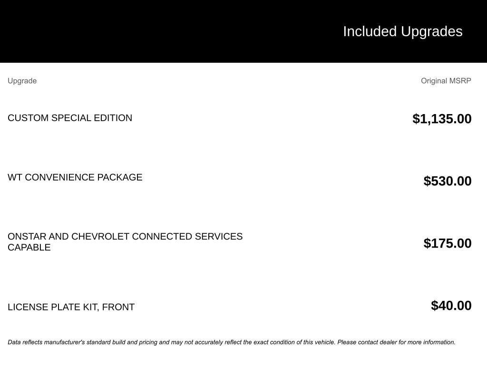This screenshot has height=365, width=487.
Task: Click the $1,135.00 price value
Action: point(442,119)
